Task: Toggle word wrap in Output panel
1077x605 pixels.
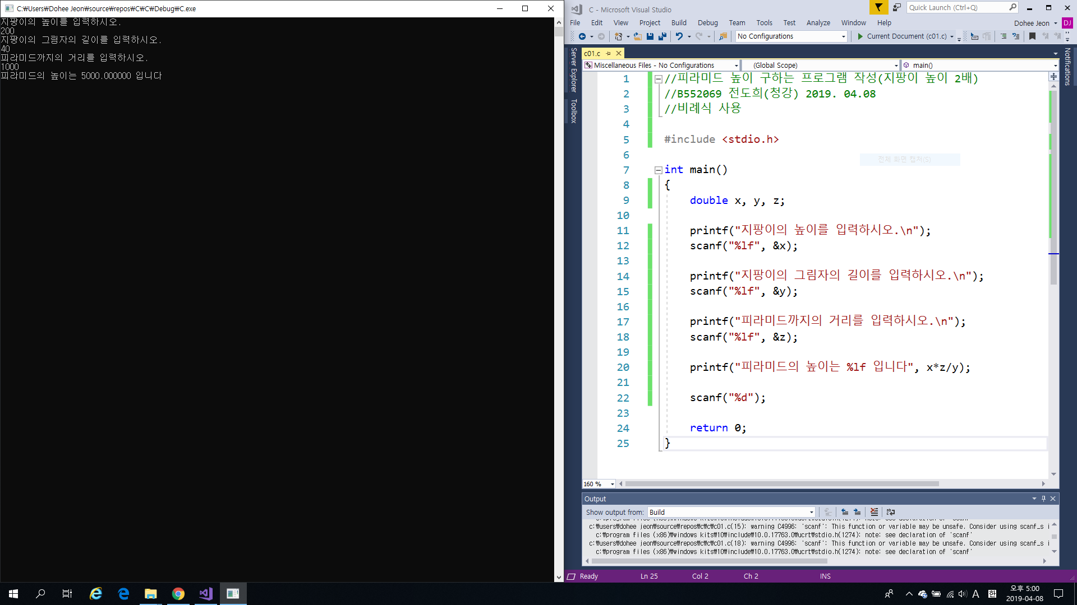Action: (891, 512)
